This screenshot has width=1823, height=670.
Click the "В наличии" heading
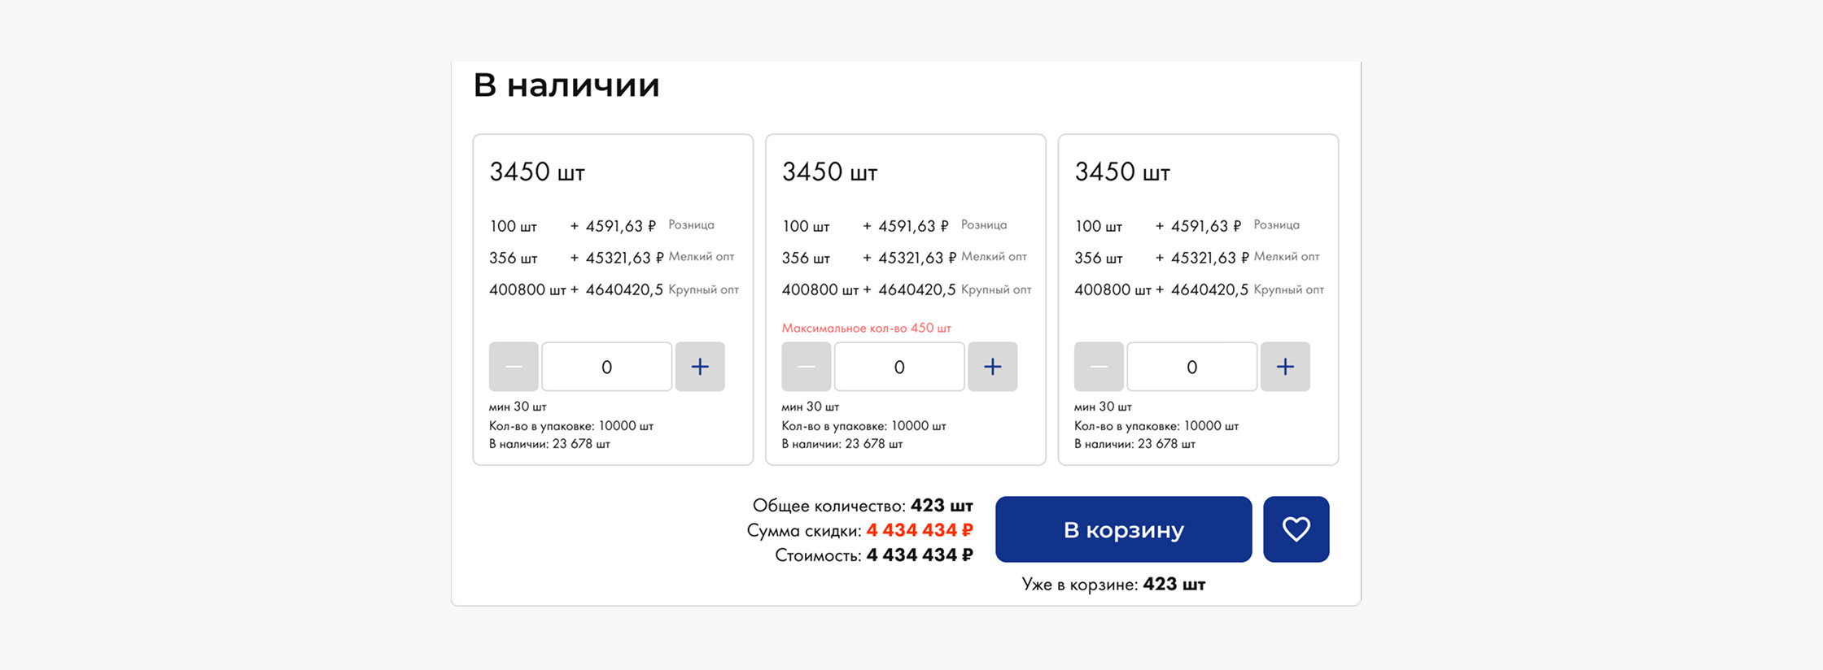click(566, 85)
